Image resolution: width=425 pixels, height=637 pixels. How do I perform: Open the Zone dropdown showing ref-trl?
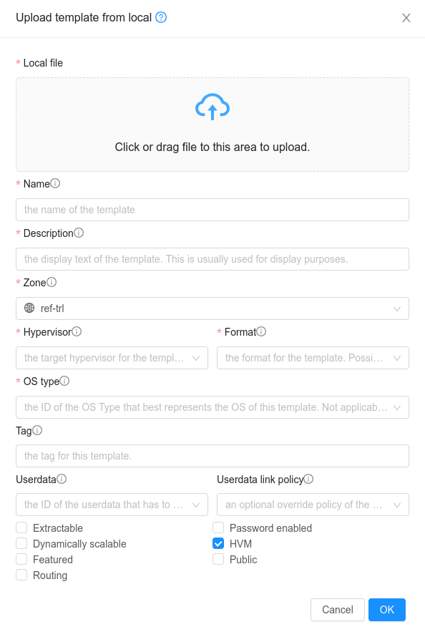(212, 308)
